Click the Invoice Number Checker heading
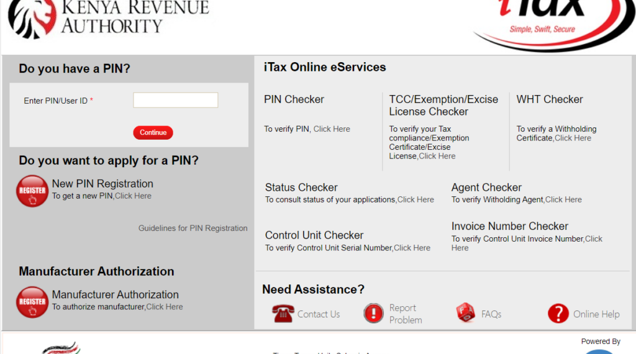 pyautogui.click(x=510, y=226)
